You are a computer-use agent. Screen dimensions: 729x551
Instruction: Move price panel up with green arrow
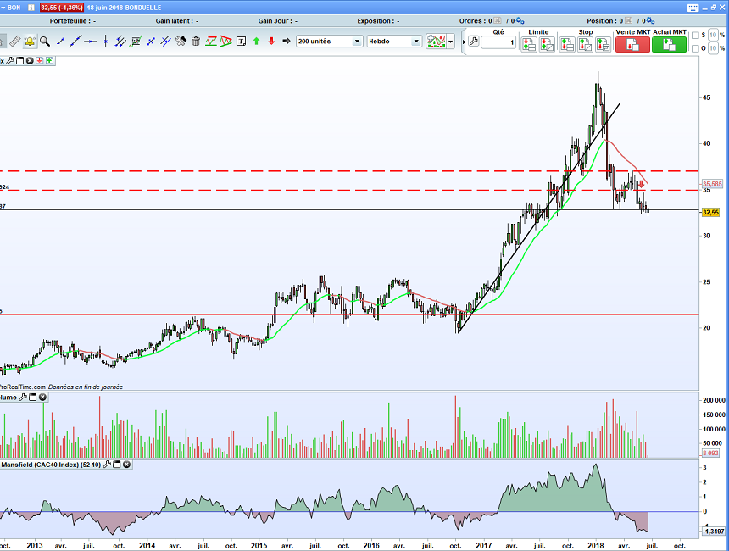tap(49, 60)
